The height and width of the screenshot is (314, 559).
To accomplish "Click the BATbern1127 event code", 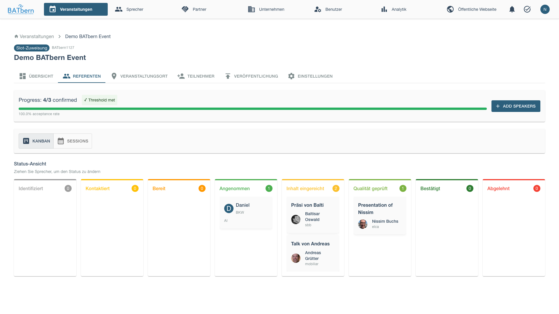I will [x=63, y=48].
